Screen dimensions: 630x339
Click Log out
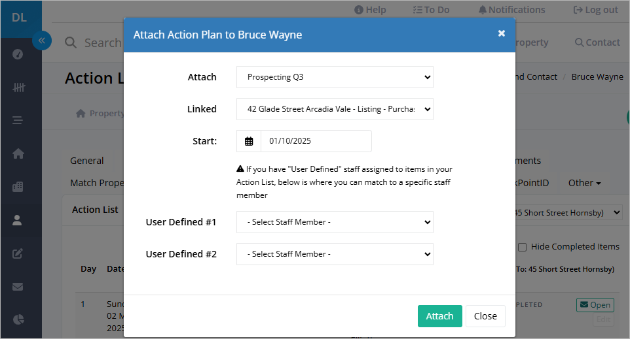tap(596, 10)
